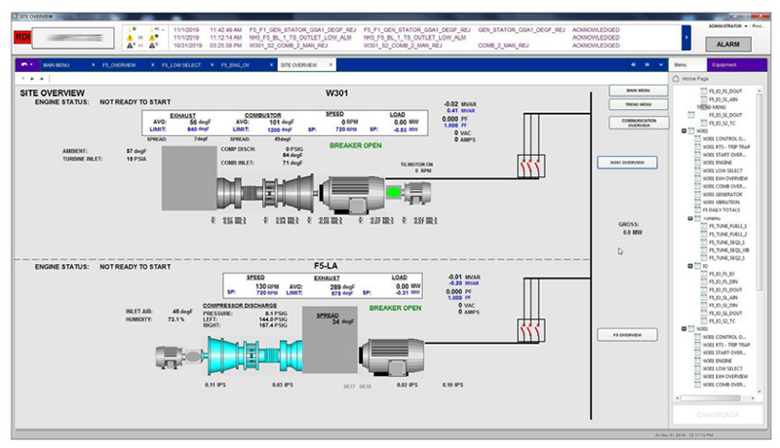Open F5_TUNE_SEQ1_VIB tree item
This screenshot has height=448, width=780.
tap(728, 250)
